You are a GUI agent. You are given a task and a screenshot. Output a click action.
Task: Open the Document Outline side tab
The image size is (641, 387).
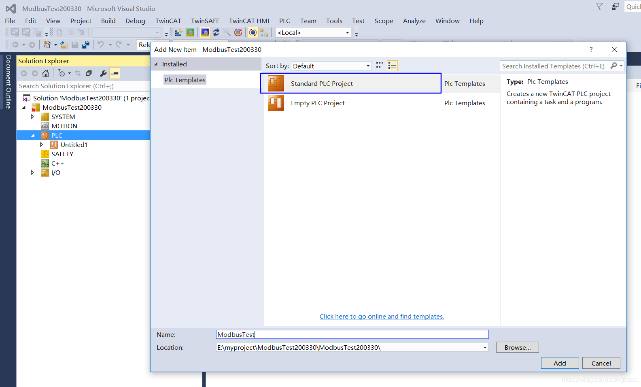coord(8,82)
